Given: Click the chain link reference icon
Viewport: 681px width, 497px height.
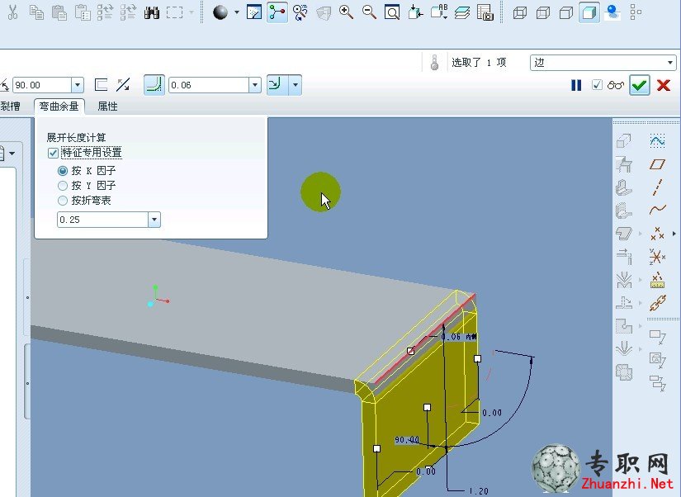Looking at the screenshot, I should [x=658, y=304].
